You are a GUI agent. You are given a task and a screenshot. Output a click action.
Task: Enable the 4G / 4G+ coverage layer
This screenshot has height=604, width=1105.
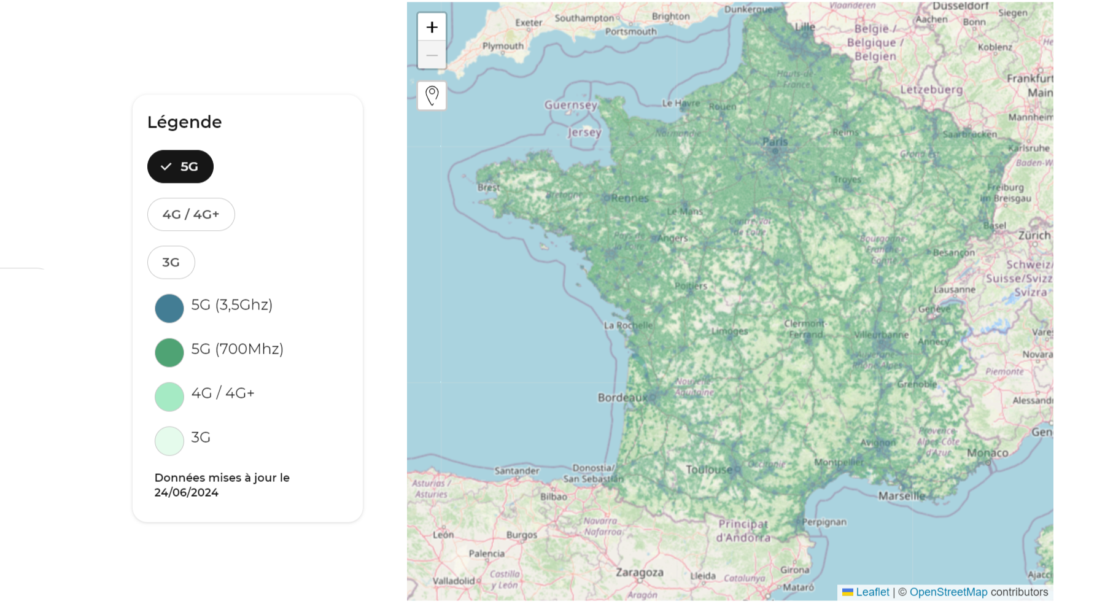point(191,214)
